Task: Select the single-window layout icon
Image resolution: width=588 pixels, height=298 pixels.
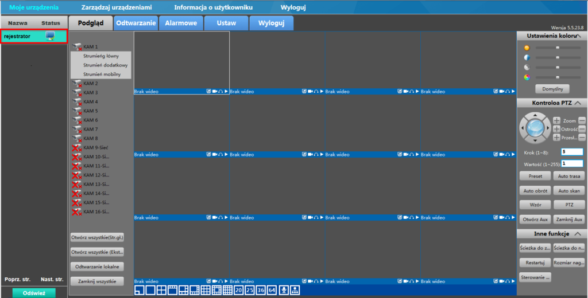Action: (150, 291)
